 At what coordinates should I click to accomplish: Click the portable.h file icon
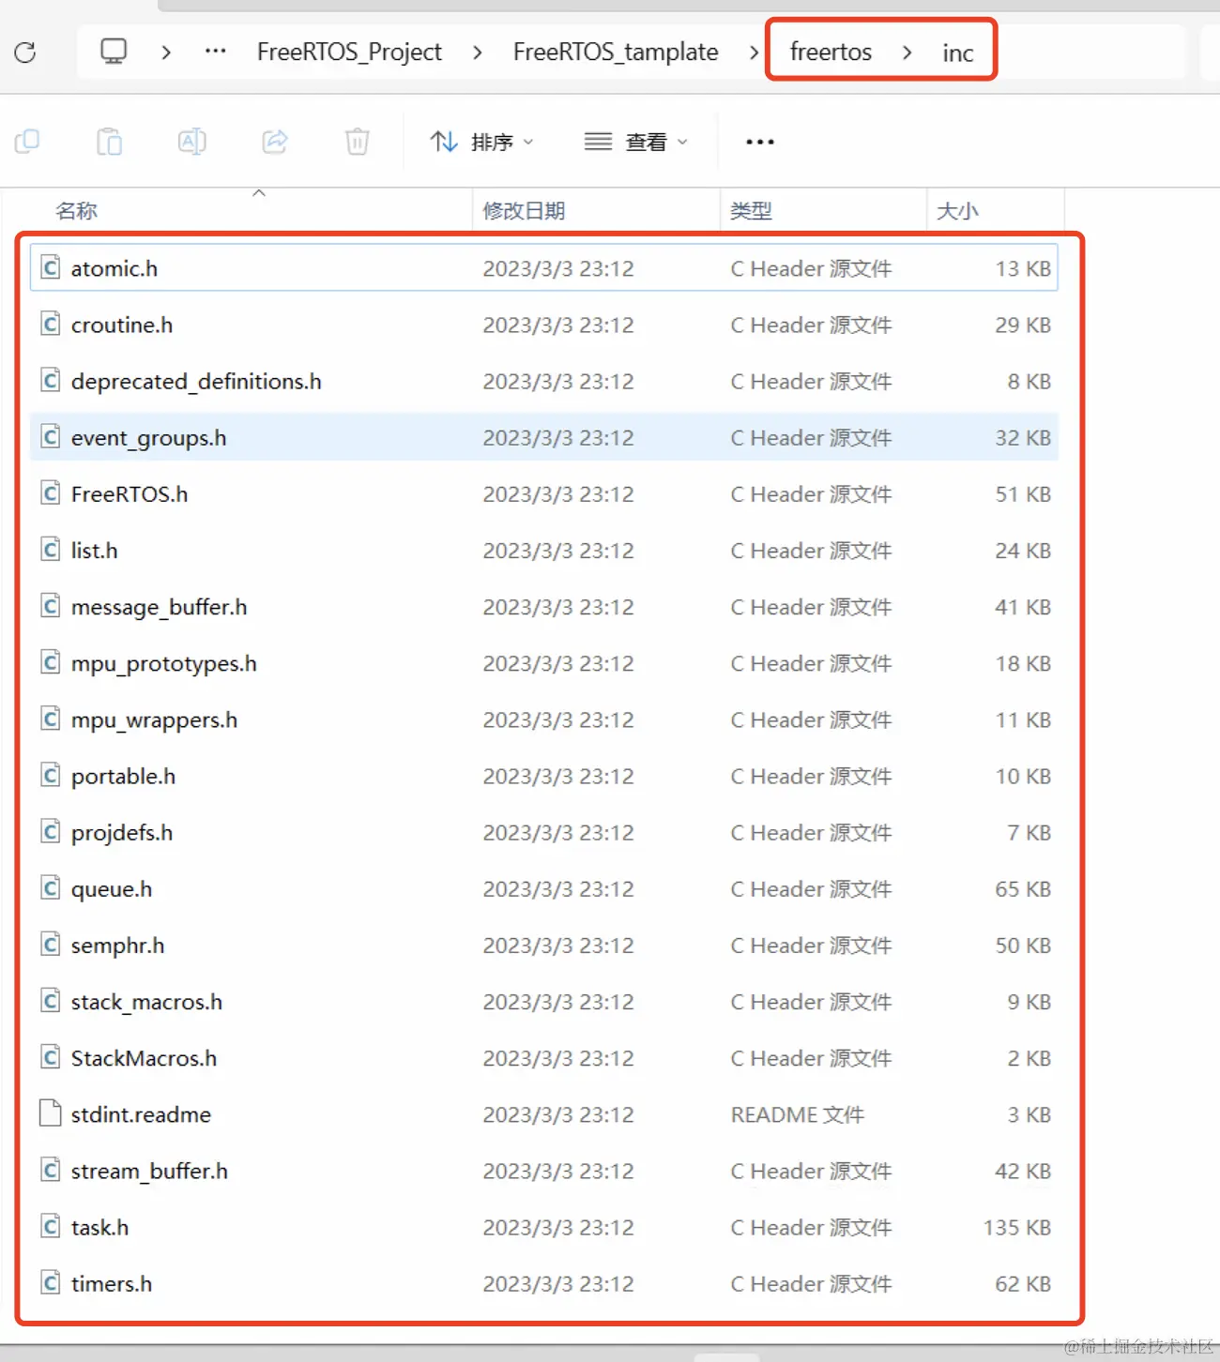pyautogui.click(x=51, y=775)
